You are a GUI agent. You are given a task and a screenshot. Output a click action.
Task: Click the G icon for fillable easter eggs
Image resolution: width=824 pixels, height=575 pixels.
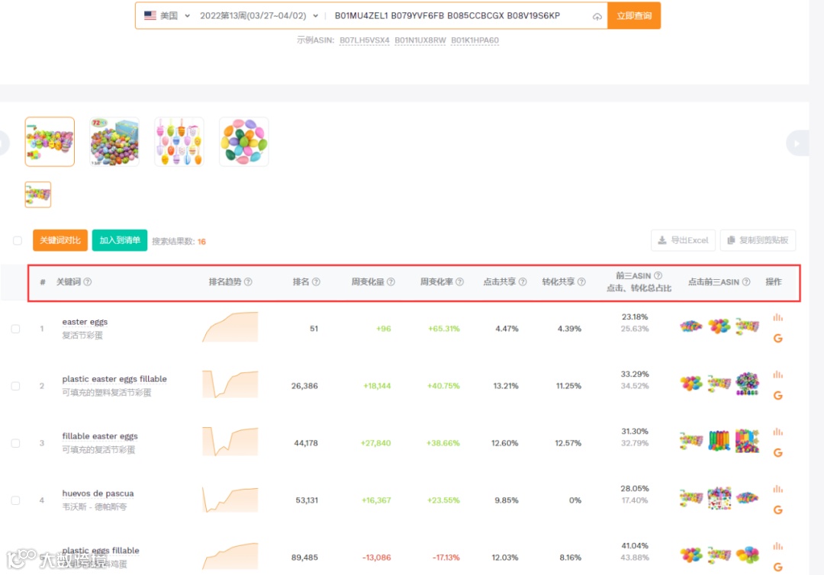[777, 452]
